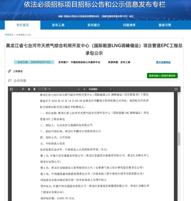Click the 评标委员会依法确定排名第一 line

click(x=73, y=180)
